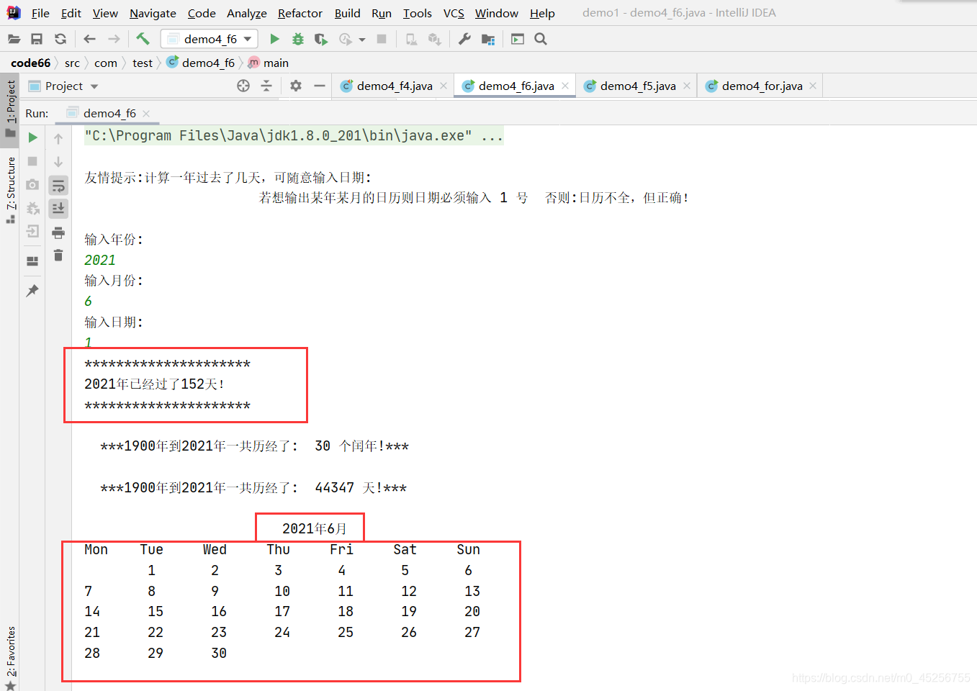Open the Edit menu

pyautogui.click(x=71, y=13)
